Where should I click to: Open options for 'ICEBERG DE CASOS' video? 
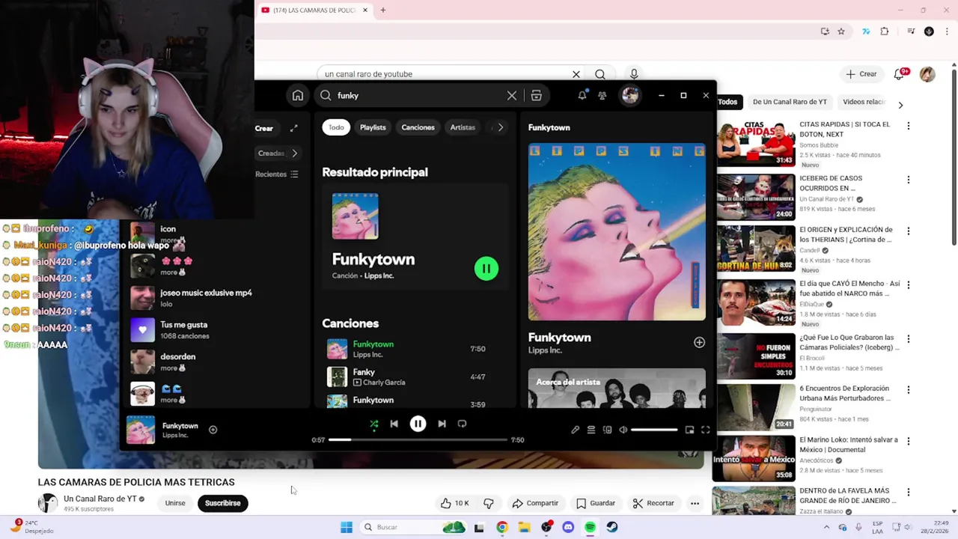909,180
